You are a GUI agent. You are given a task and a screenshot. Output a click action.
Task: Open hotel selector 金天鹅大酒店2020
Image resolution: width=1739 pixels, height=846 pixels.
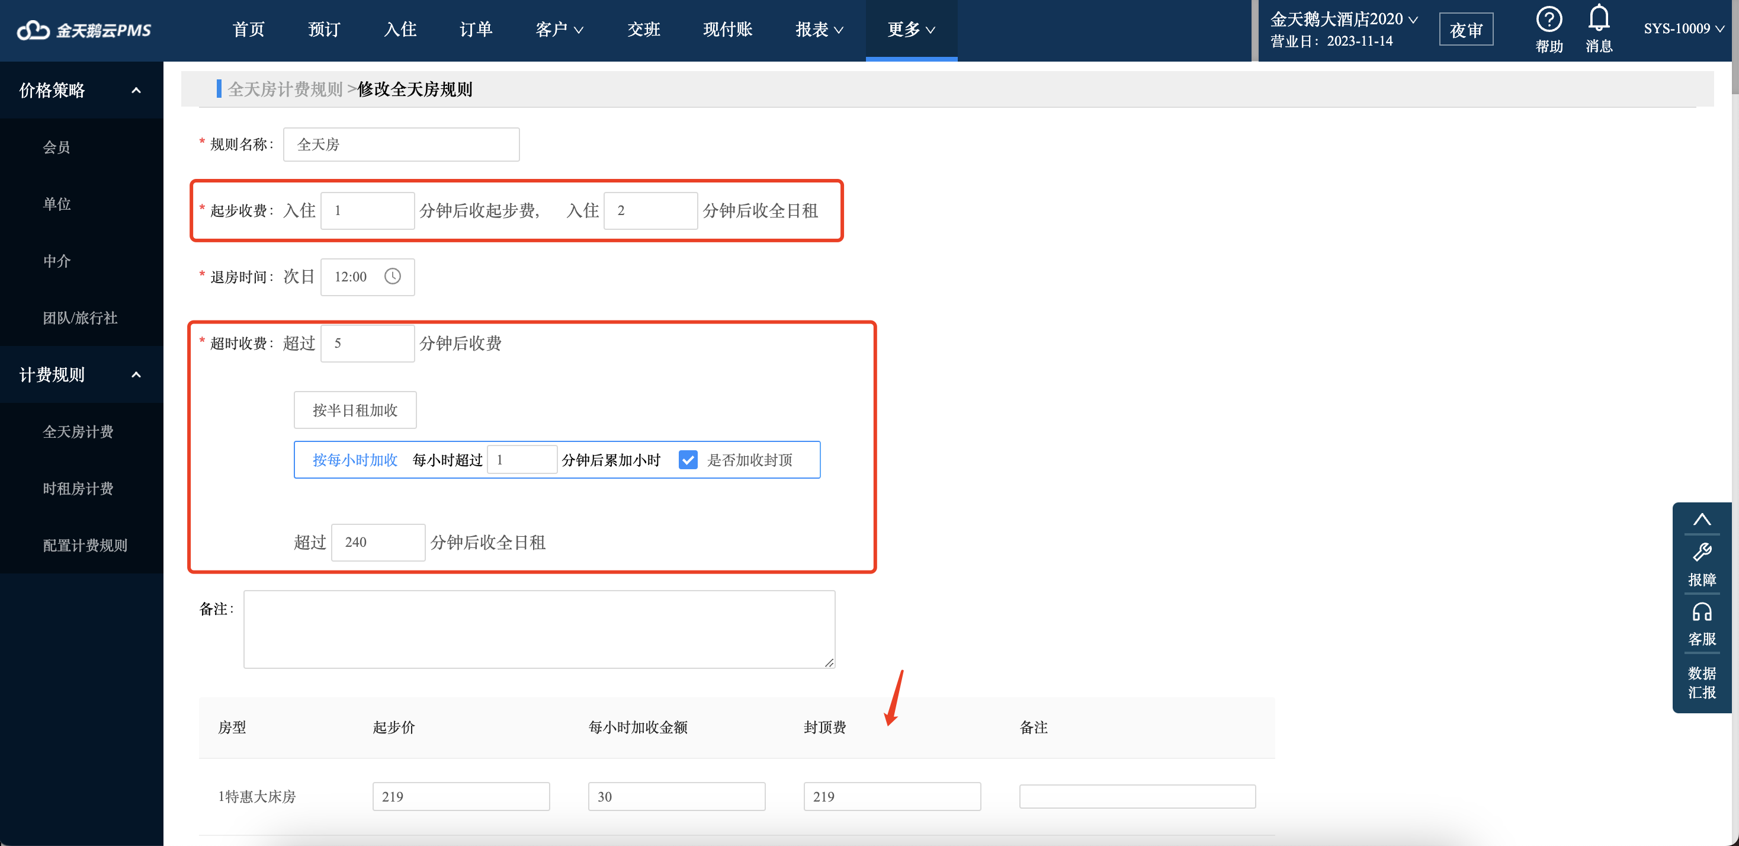[x=1343, y=19]
